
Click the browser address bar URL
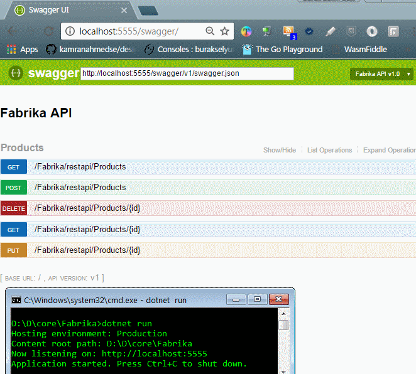129,31
